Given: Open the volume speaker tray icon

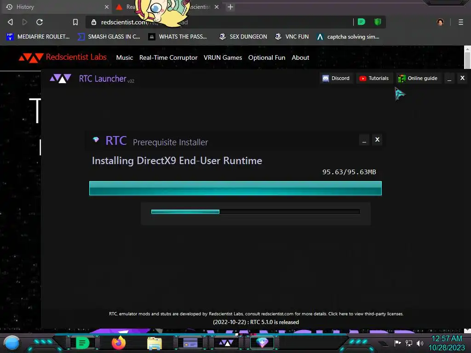Looking at the screenshot, I should coord(420,343).
